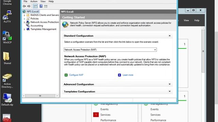218x122 pixels.
Task: Maximize the Server Manager window
Action: click(x=193, y=11)
